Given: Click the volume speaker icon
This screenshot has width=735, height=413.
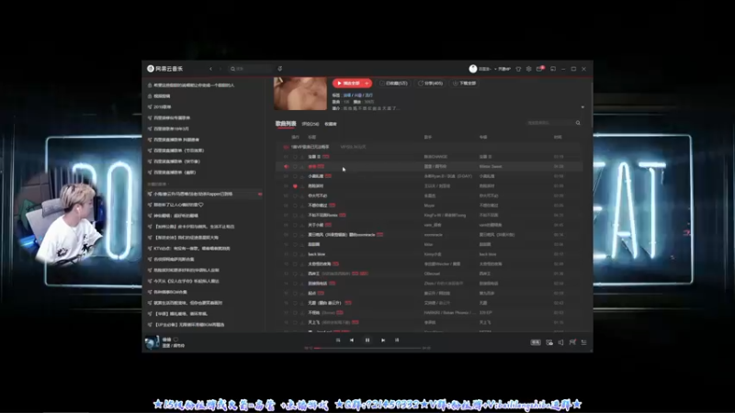Looking at the screenshot, I should point(560,342).
